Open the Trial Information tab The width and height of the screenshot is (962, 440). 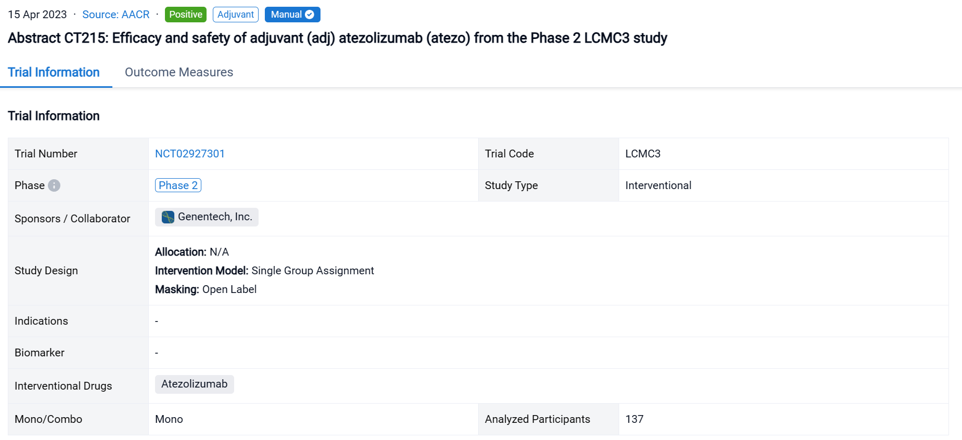[x=54, y=72]
